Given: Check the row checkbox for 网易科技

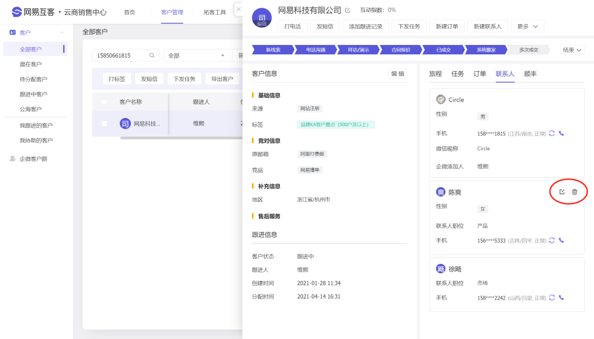Looking at the screenshot, I should (x=105, y=123).
